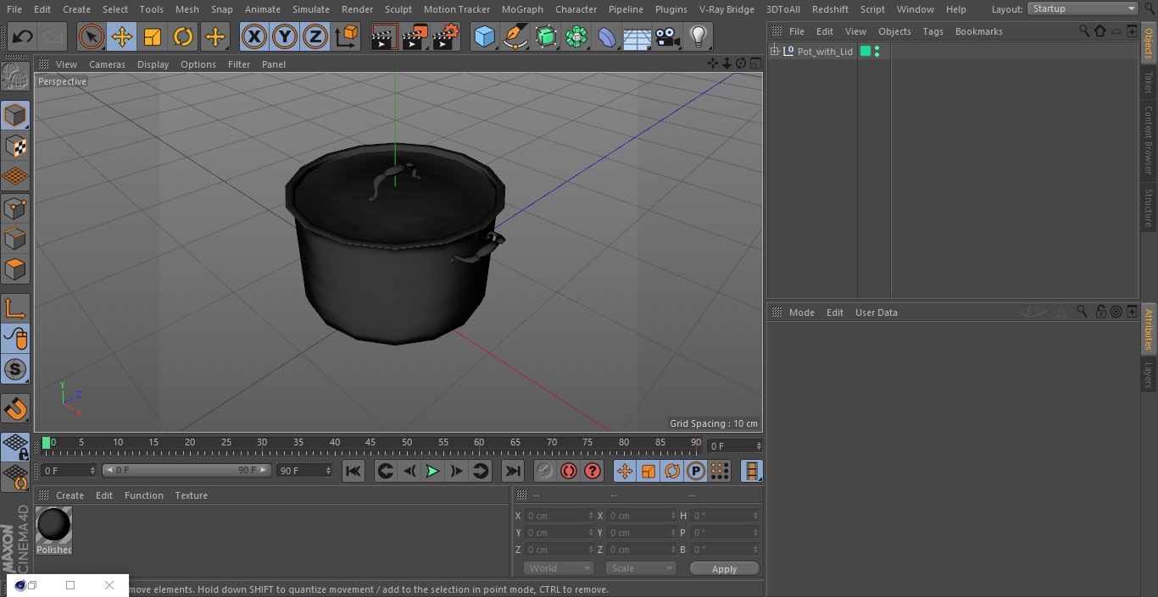Open the Redshift menu

[x=830, y=9]
